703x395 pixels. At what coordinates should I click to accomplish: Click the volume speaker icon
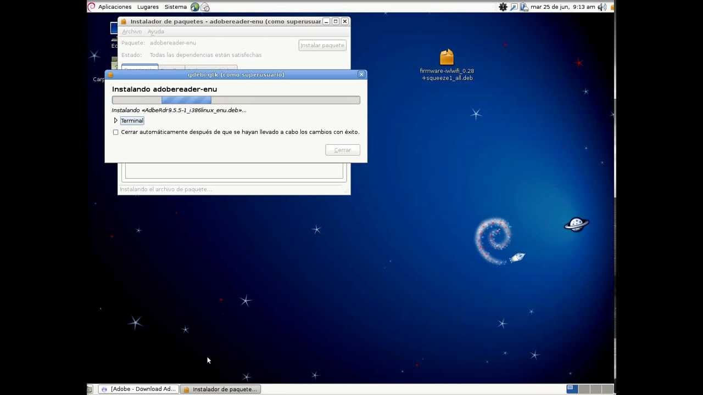(x=602, y=7)
